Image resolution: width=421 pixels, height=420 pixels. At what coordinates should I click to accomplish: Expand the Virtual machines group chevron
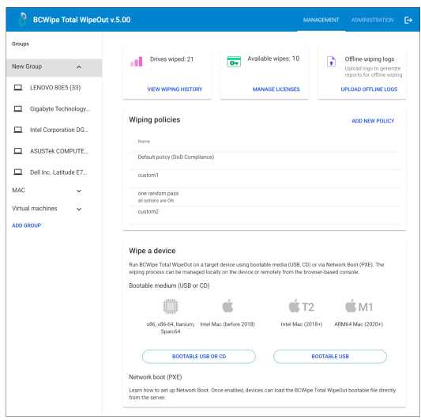[x=79, y=209]
